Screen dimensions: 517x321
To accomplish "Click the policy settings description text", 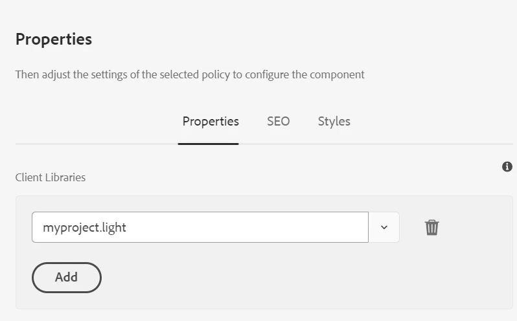I will [x=190, y=74].
